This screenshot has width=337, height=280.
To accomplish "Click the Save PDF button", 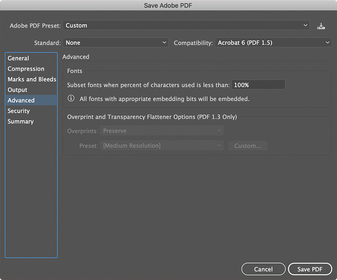I will point(310,269).
